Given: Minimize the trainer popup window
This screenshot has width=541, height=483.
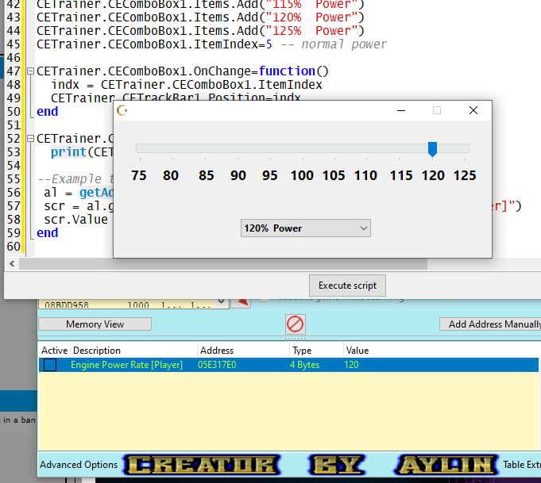Looking at the screenshot, I should pos(400,111).
